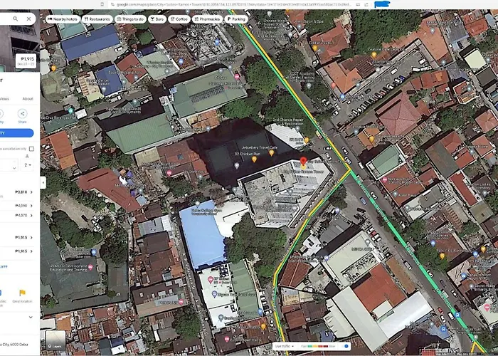The height and width of the screenshot is (356, 498).
Task: Expand the ₱3,810 price option
Action: [31, 192]
